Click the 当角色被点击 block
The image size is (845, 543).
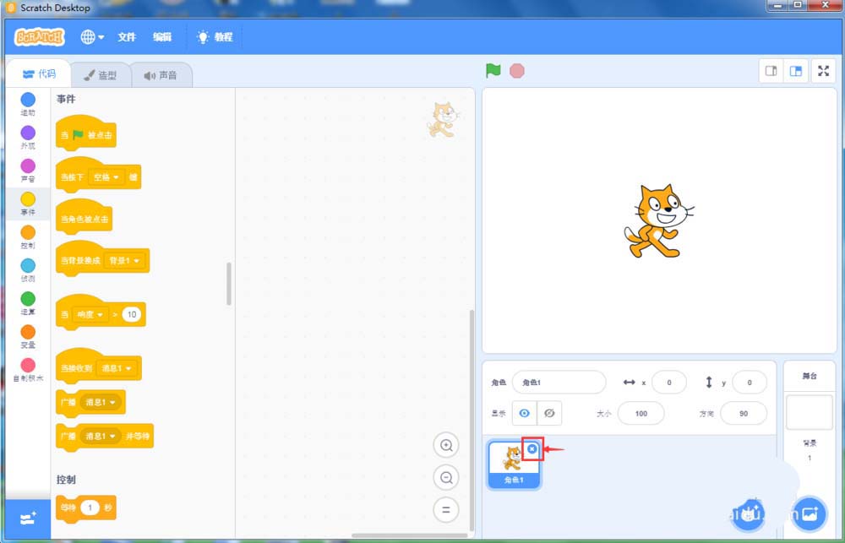(84, 217)
